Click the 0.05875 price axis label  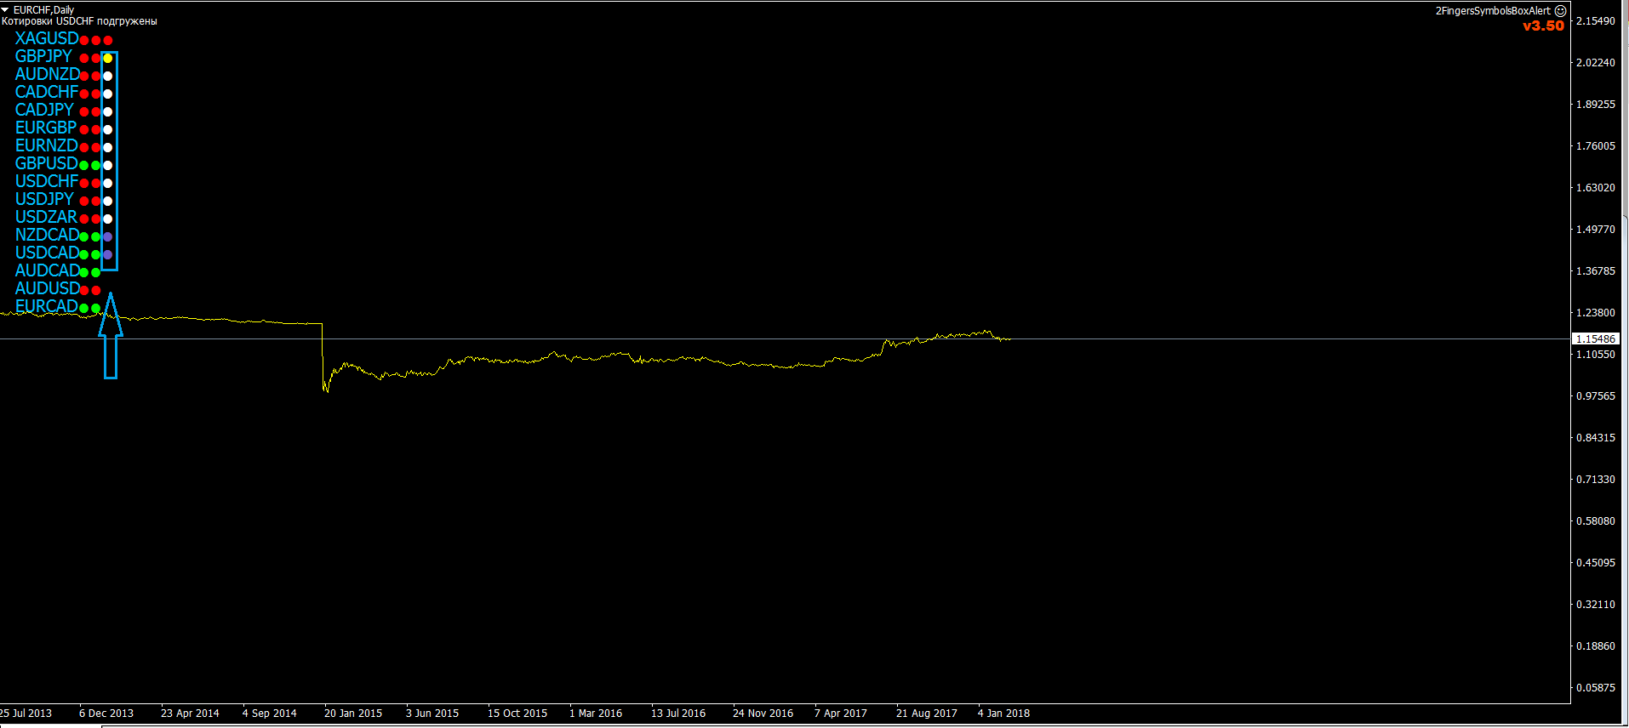click(x=1596, y=687)
